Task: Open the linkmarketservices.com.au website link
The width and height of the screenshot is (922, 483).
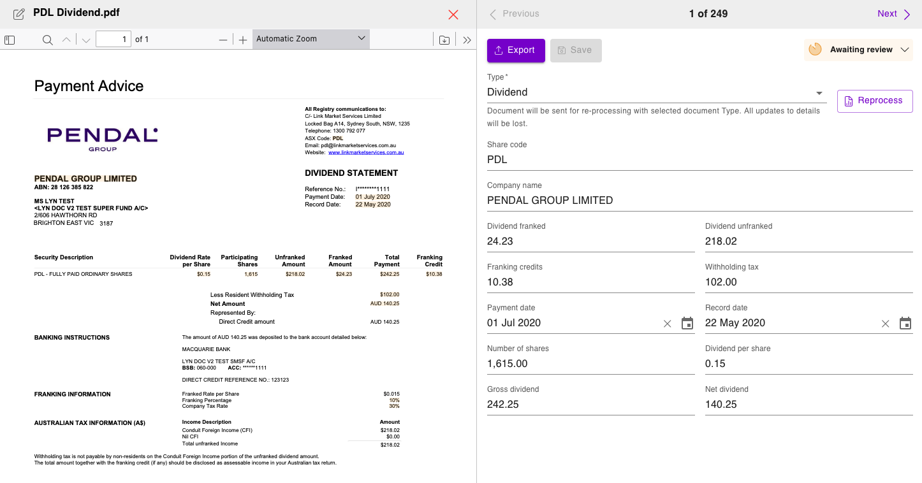Action: (366, 152)
